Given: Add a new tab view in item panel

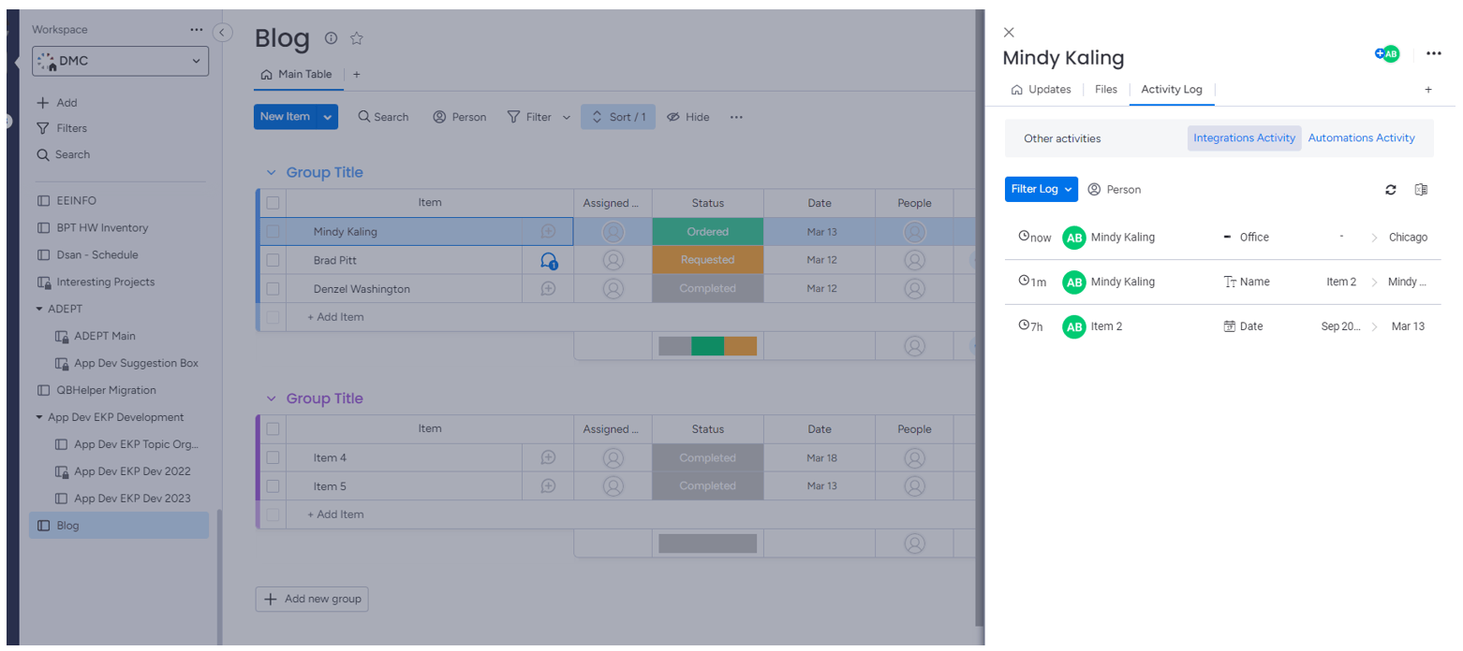Looking at the screenshot, I should 1428,90.
